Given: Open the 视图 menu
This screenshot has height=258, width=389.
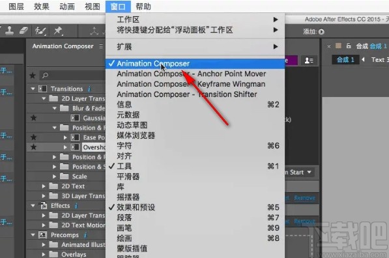Looking at the screenshot, I should (x=93, y=7).
